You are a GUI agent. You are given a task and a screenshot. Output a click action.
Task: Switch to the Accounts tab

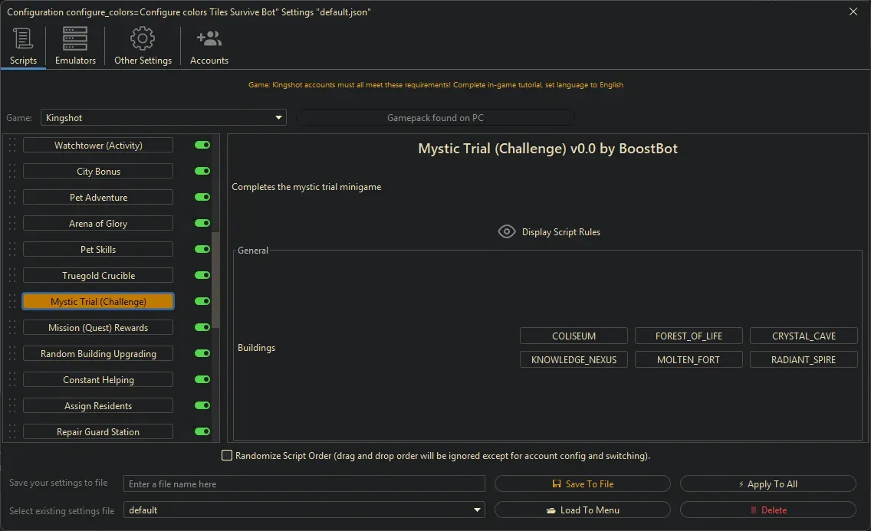click(209, 46)
